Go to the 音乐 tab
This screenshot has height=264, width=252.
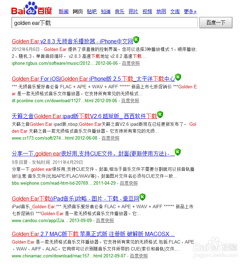click(x=120, y=11)
